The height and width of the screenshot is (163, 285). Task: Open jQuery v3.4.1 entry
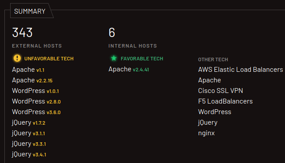click(x=29, y=155)
